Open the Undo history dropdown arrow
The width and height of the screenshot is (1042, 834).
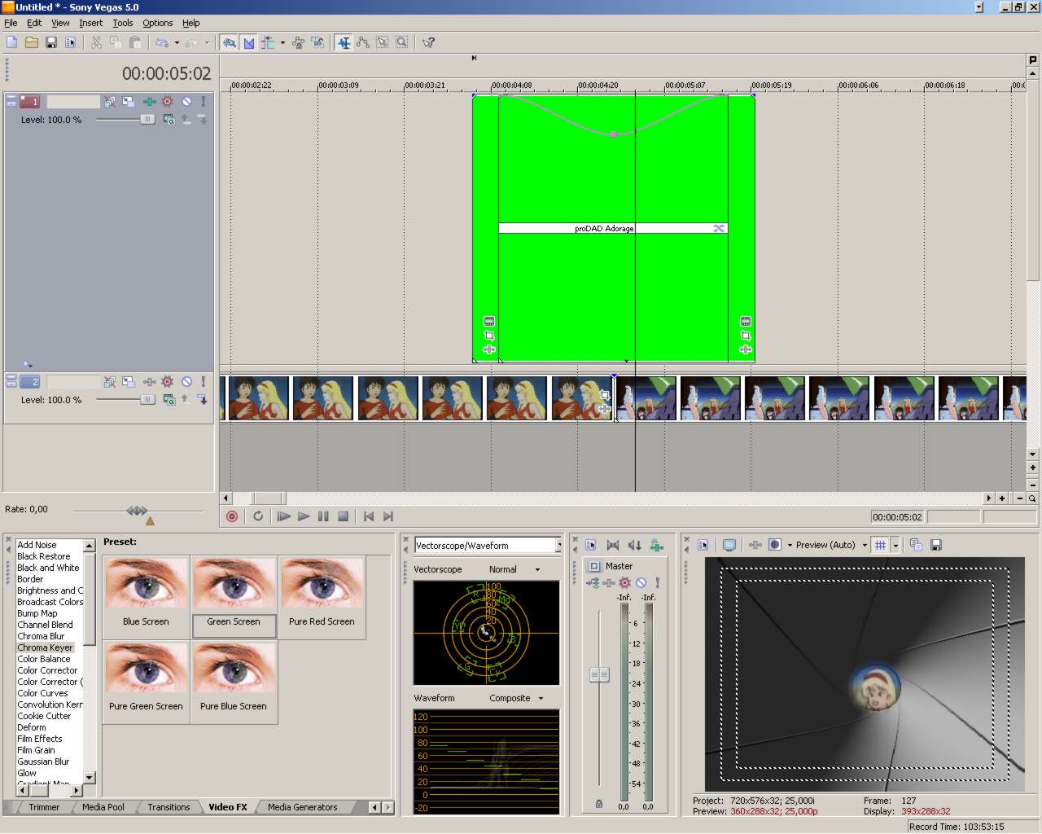177,42
